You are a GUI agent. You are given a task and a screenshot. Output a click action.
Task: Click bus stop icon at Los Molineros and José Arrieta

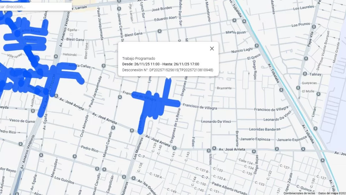click(x=132, y=131)
